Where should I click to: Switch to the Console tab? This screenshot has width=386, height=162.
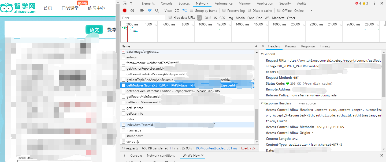point(167,3)
